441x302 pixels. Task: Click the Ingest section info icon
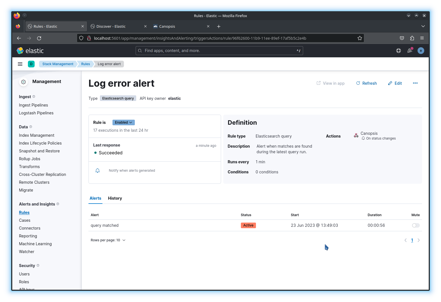[x=34, y=96]
